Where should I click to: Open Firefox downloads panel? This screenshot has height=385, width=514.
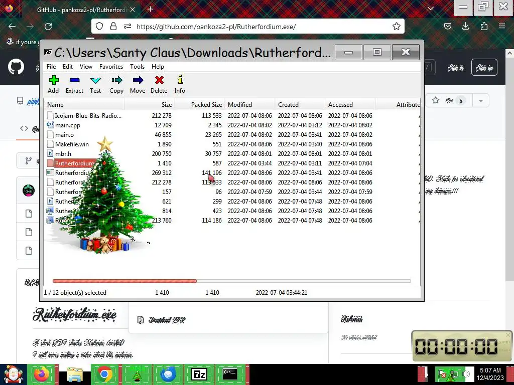(465, 27)
